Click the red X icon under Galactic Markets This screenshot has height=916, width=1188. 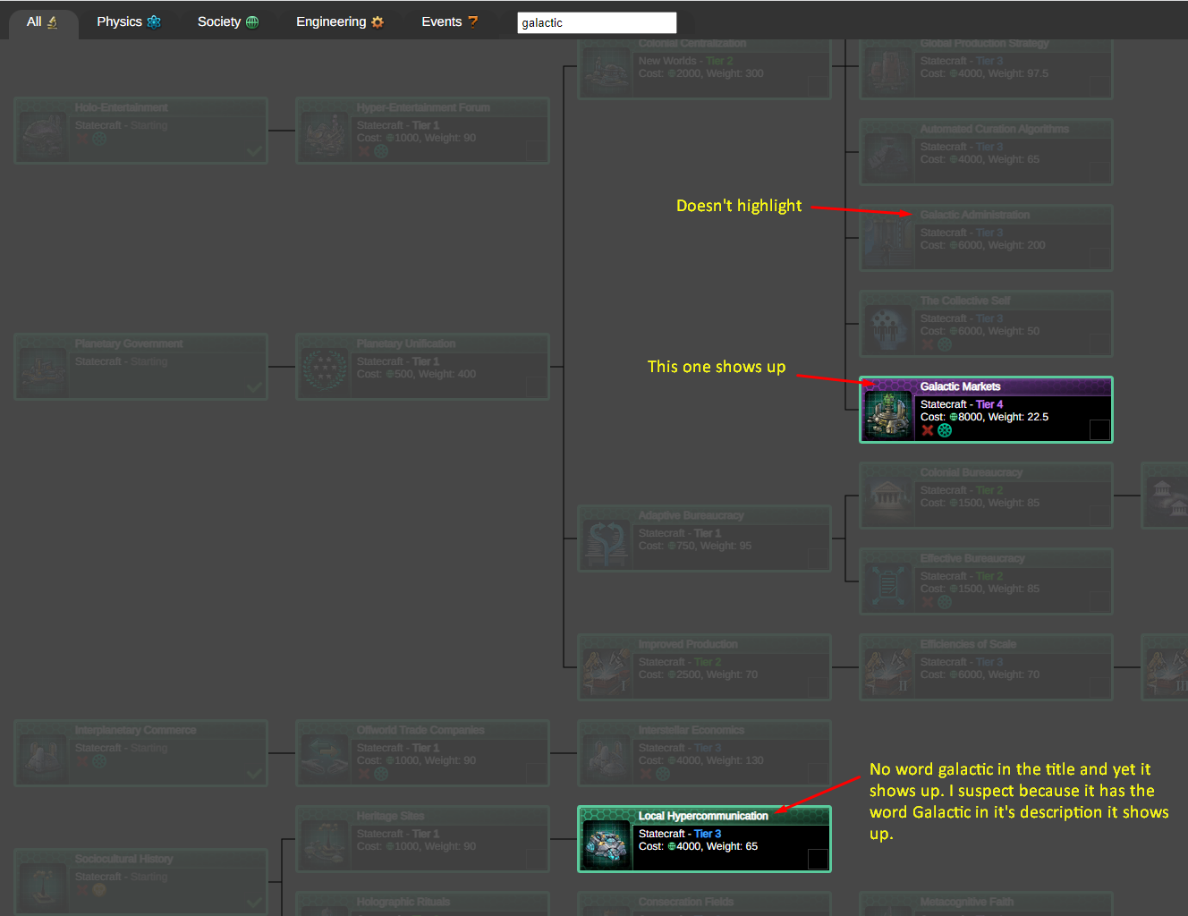[x=928, y=430]
